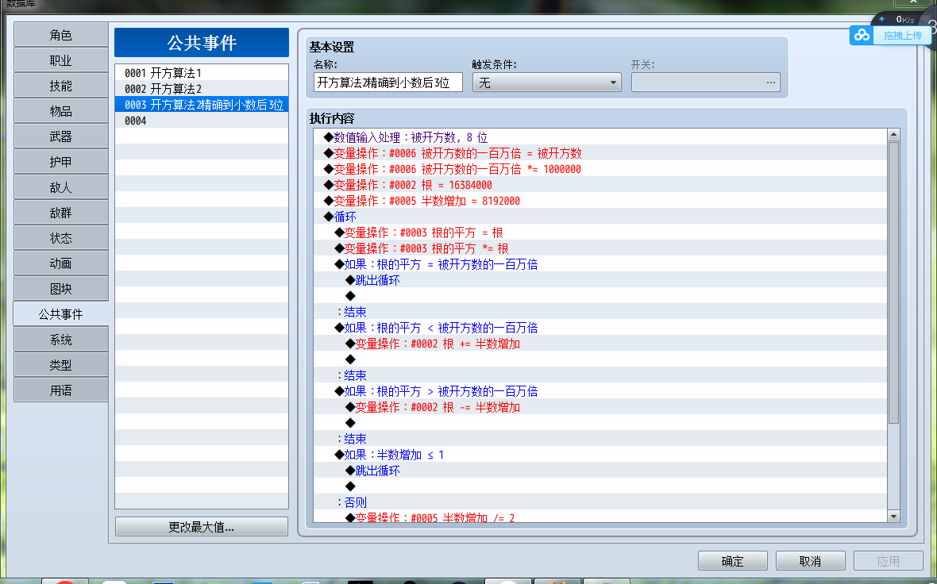Screen dimensions: 937x584
Task: Switch to the 职业 tab
Action: 61,60
